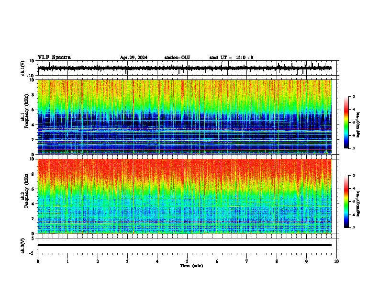Click the ch.1 color bar log(PSD) label

[x=358, y=124]
